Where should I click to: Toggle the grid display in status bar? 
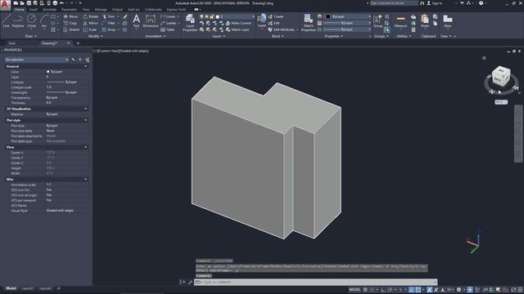click(365, 290)
